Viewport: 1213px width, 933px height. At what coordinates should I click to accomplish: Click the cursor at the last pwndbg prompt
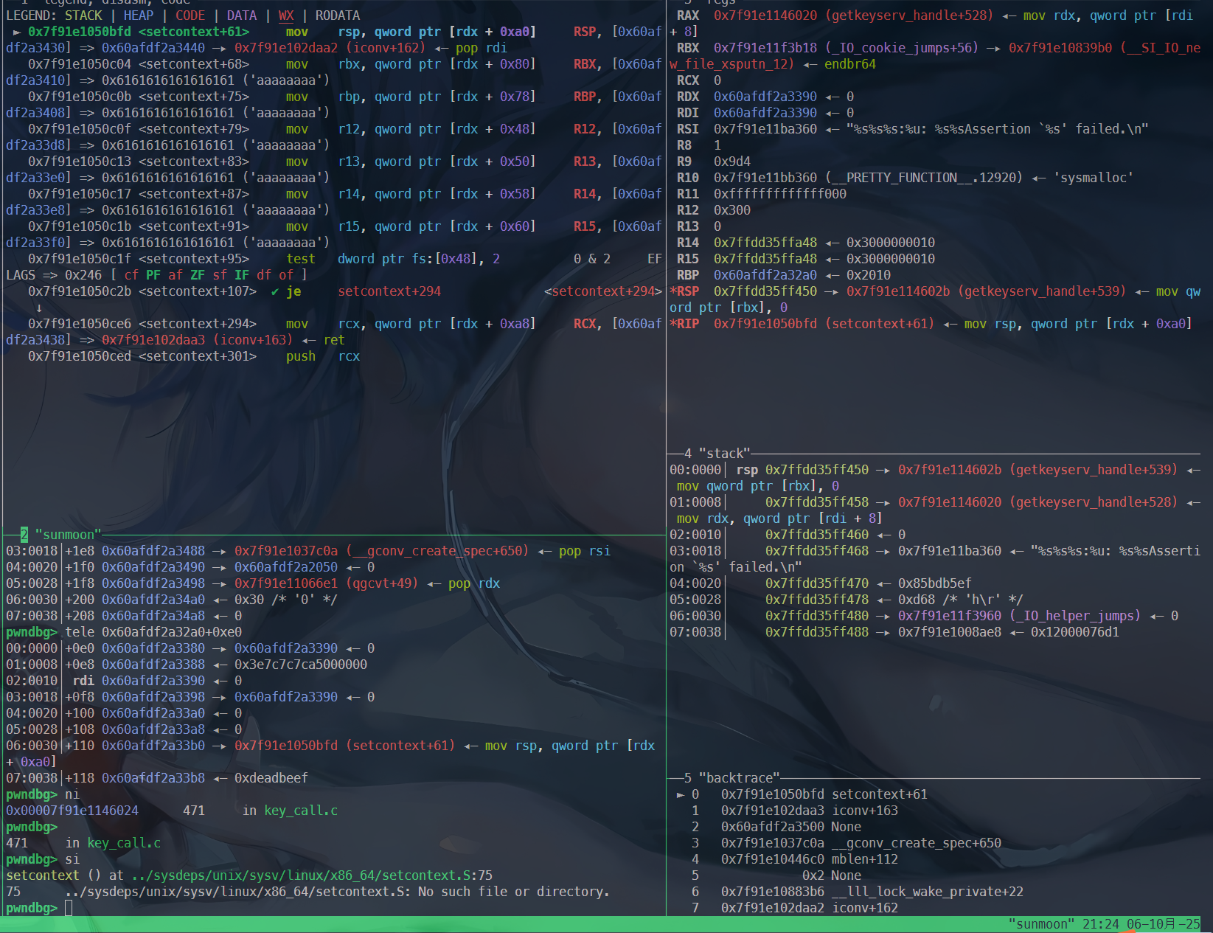69,908
